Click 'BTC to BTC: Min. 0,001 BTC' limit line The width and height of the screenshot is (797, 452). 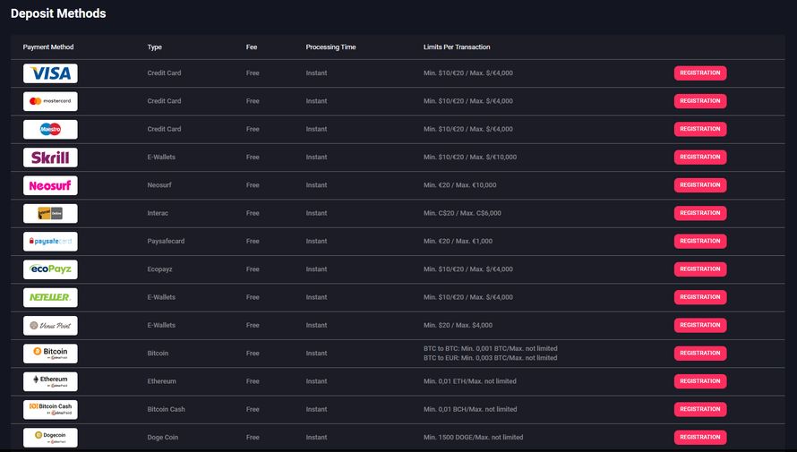click(491, 348)
